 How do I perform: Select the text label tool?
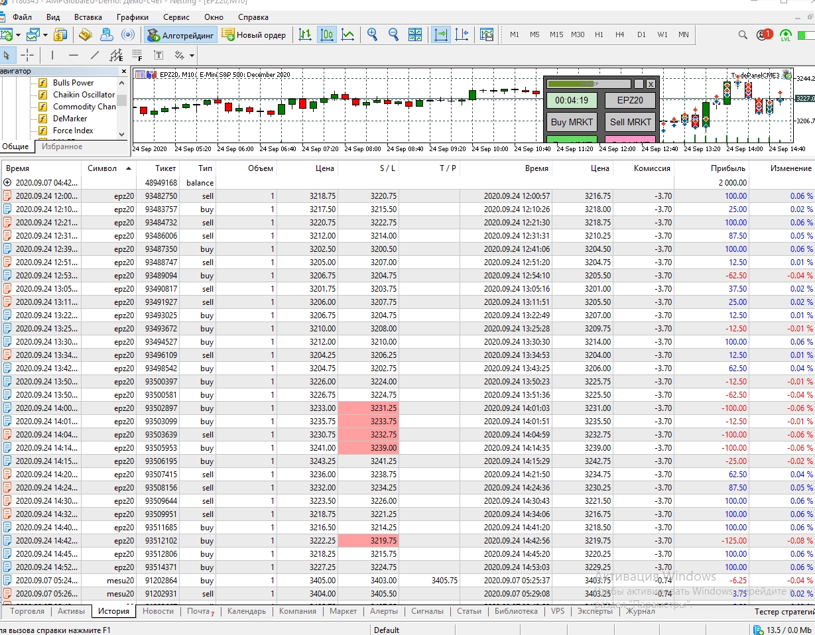(x=158, y=55)
